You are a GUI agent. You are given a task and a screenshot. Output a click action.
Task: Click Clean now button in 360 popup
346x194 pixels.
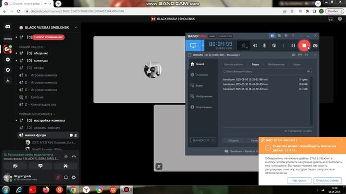(x=327, y=181)
